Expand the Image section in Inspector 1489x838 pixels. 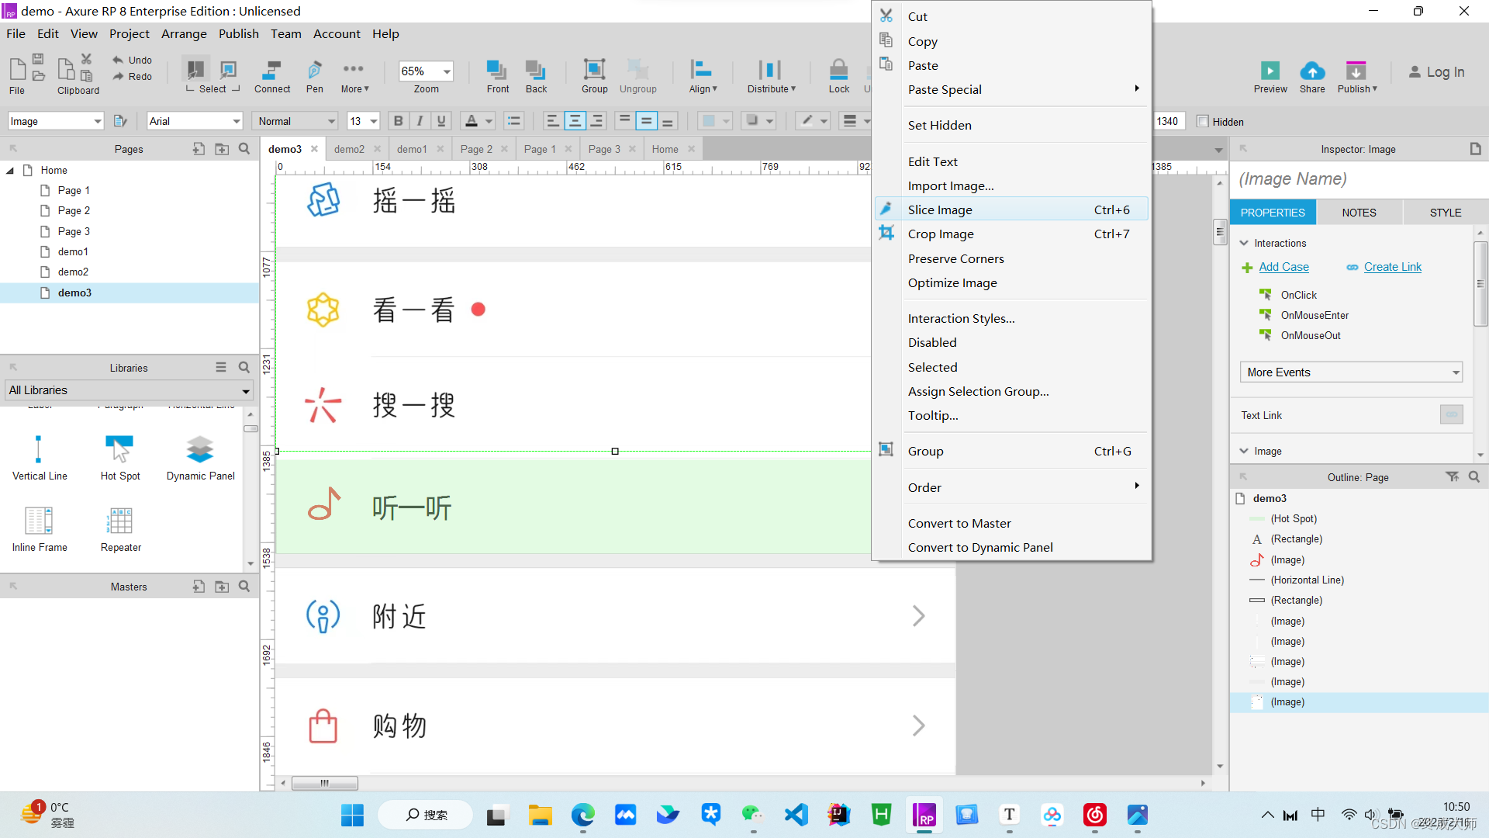click(1246, 450)
